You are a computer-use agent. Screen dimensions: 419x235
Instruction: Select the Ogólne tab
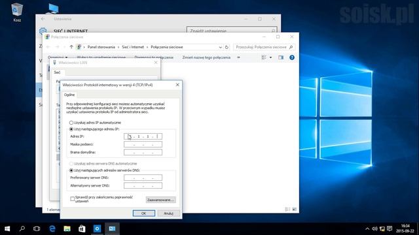point(69,95)
